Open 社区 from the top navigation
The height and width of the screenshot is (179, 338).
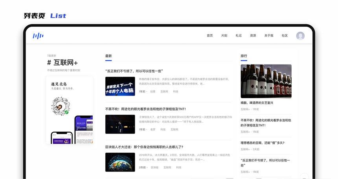click(285, 36)
